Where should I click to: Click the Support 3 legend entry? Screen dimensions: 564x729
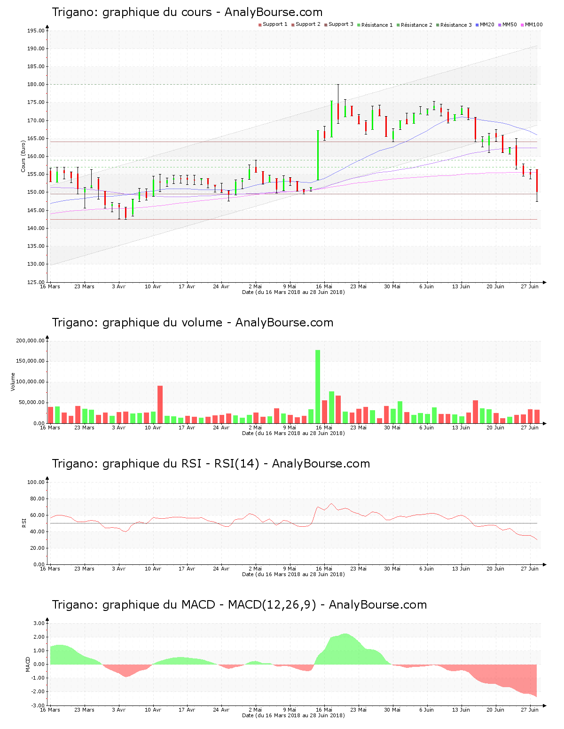[x=339, y=24]
